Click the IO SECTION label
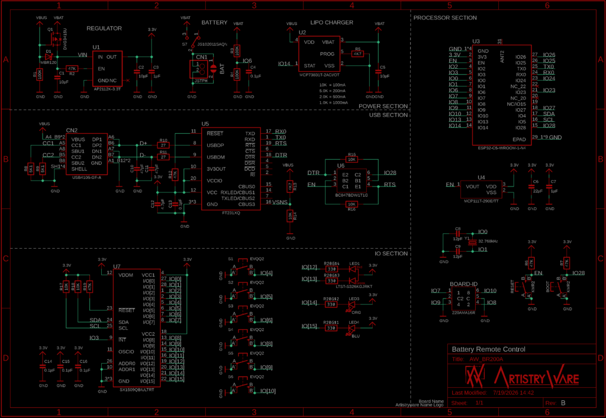This screenshot has width=606, height=418. (391, 253)
